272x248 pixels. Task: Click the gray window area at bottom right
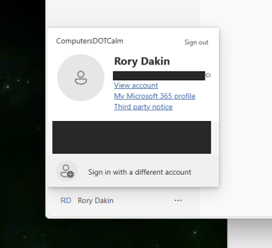point(250,233)
